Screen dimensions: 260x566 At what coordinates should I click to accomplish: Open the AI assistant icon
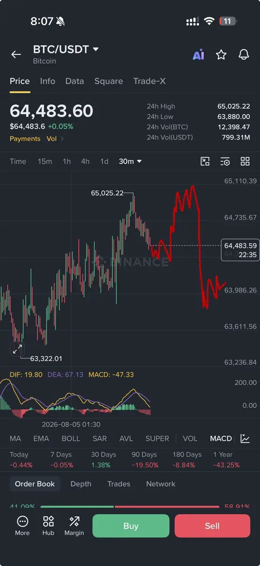pyautogui.click(x=198, y=55)
